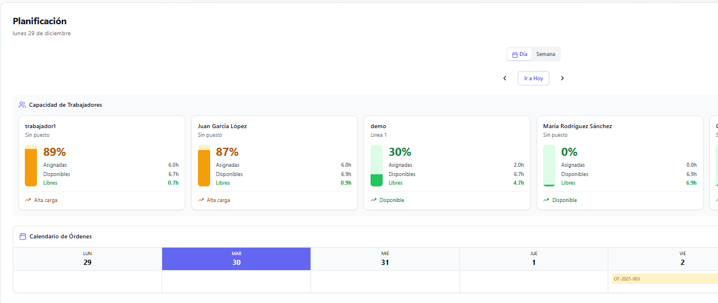Screen dimensions: 718x303
Task: Switch to the Semana view
Action: pyautogui.click(x=545, y=54)
